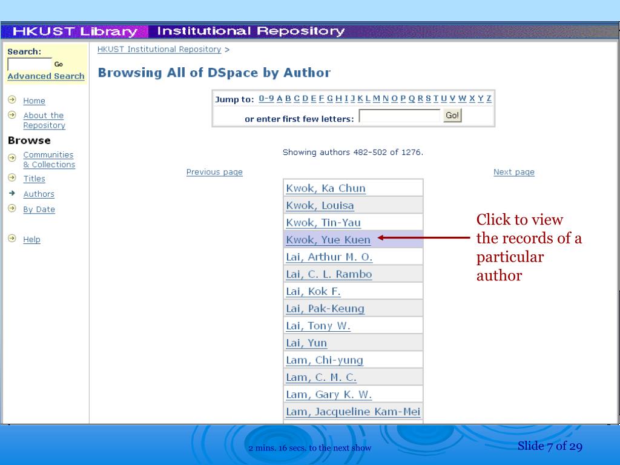Open the Home link in sidebar
Image resolution: width=620 pixels, height=465 pixels.
(34, 101)
